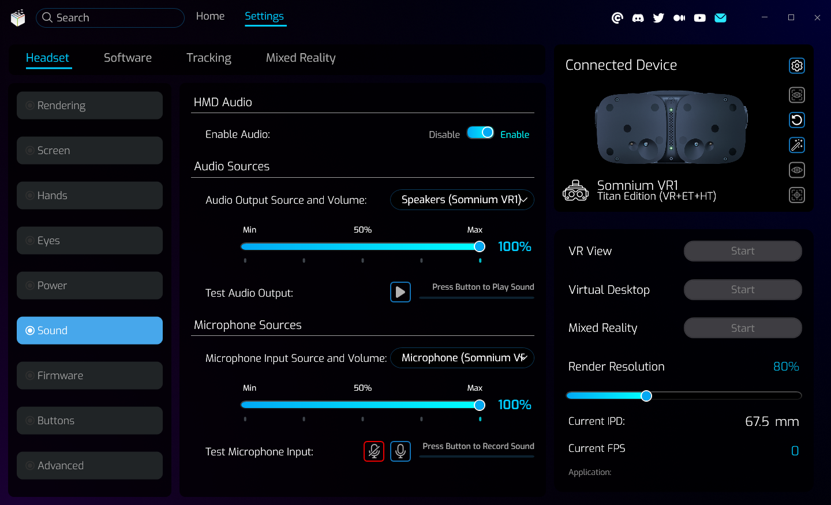Click the 67.5 mm IPD value

(772, 421)
